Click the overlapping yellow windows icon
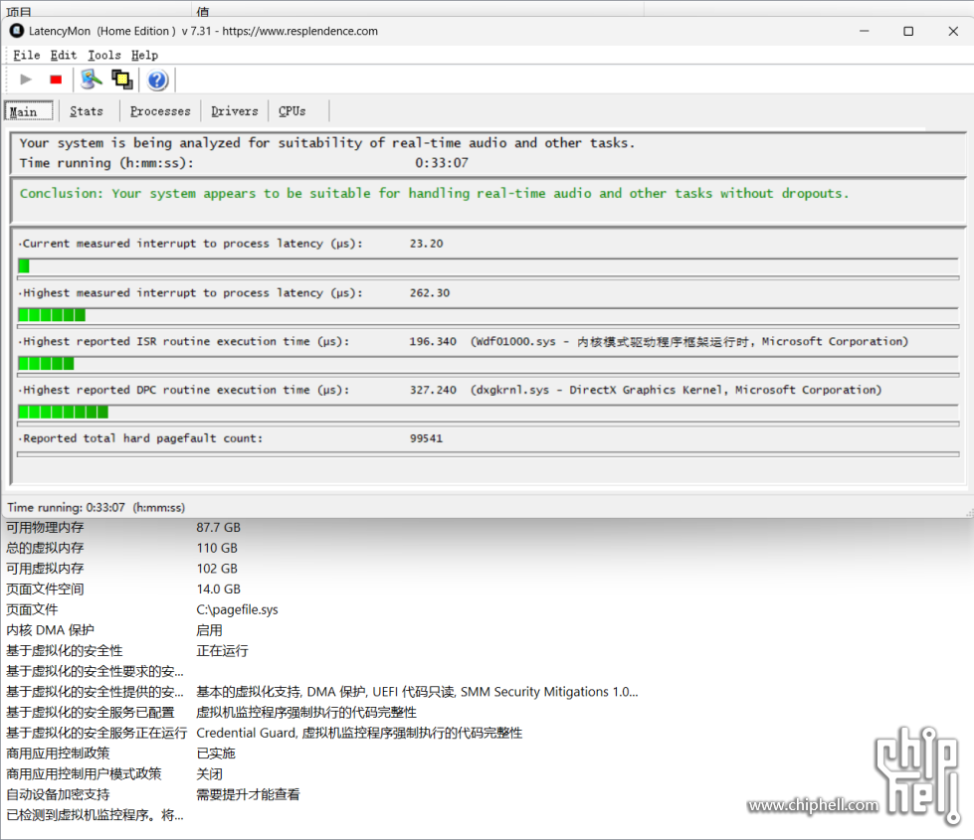The width and height of the screenshot is (974, 840). pos(122,80)
